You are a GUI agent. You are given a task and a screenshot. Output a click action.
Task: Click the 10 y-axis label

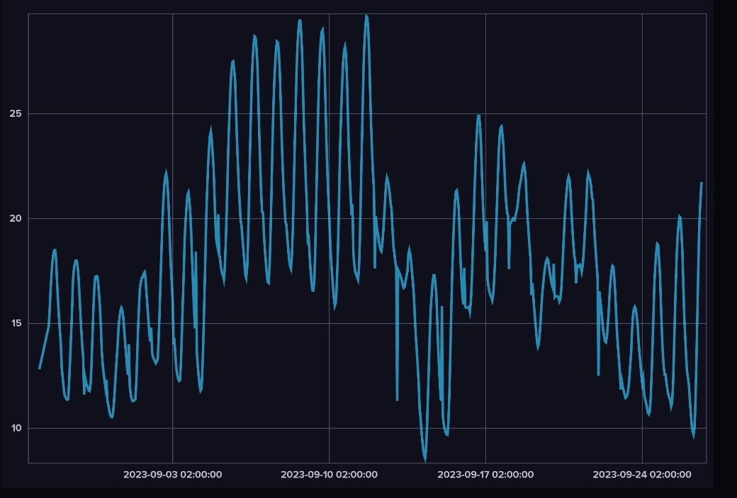[16, 428]
